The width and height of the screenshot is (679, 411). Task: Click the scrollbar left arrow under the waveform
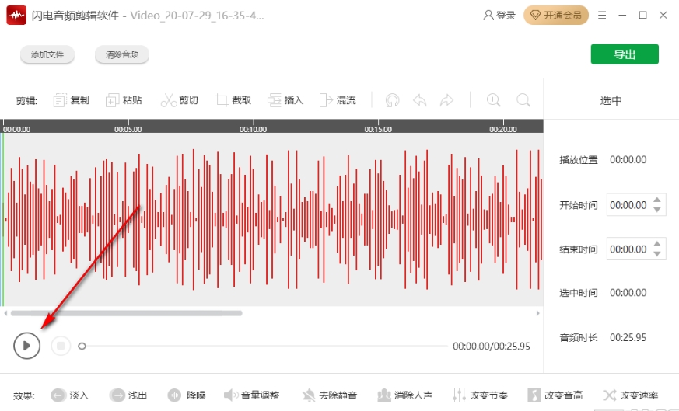[5, 313]
